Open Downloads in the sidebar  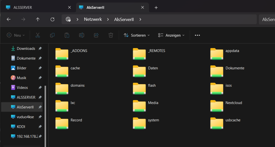tap(26, 48)
